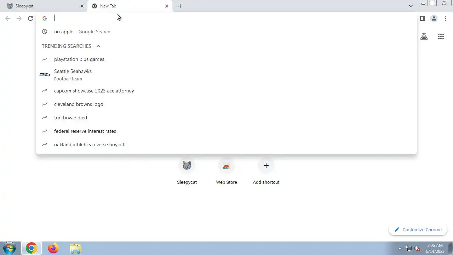Close the Sleepycat tab

82,6
